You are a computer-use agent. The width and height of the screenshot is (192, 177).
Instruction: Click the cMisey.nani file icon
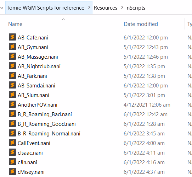coord(12,171)
